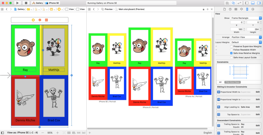Open the Layout Margins Default dropdown
The width and height of the screenshot is (263, 135).
246,42
